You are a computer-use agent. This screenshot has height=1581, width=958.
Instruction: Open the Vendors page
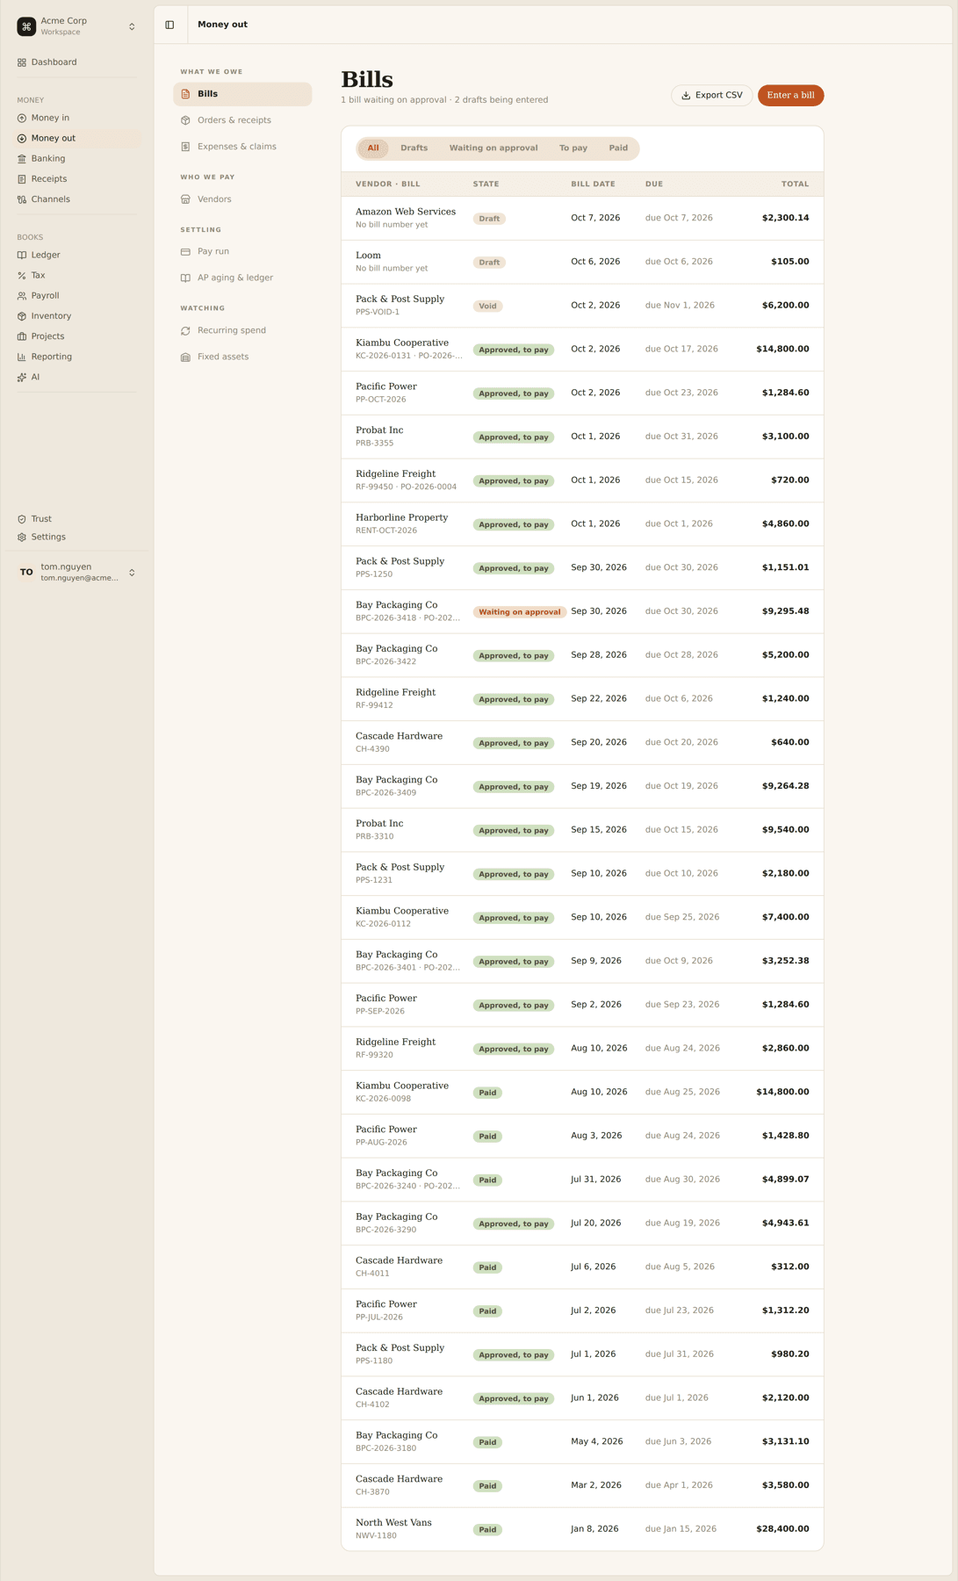(242, 199)
